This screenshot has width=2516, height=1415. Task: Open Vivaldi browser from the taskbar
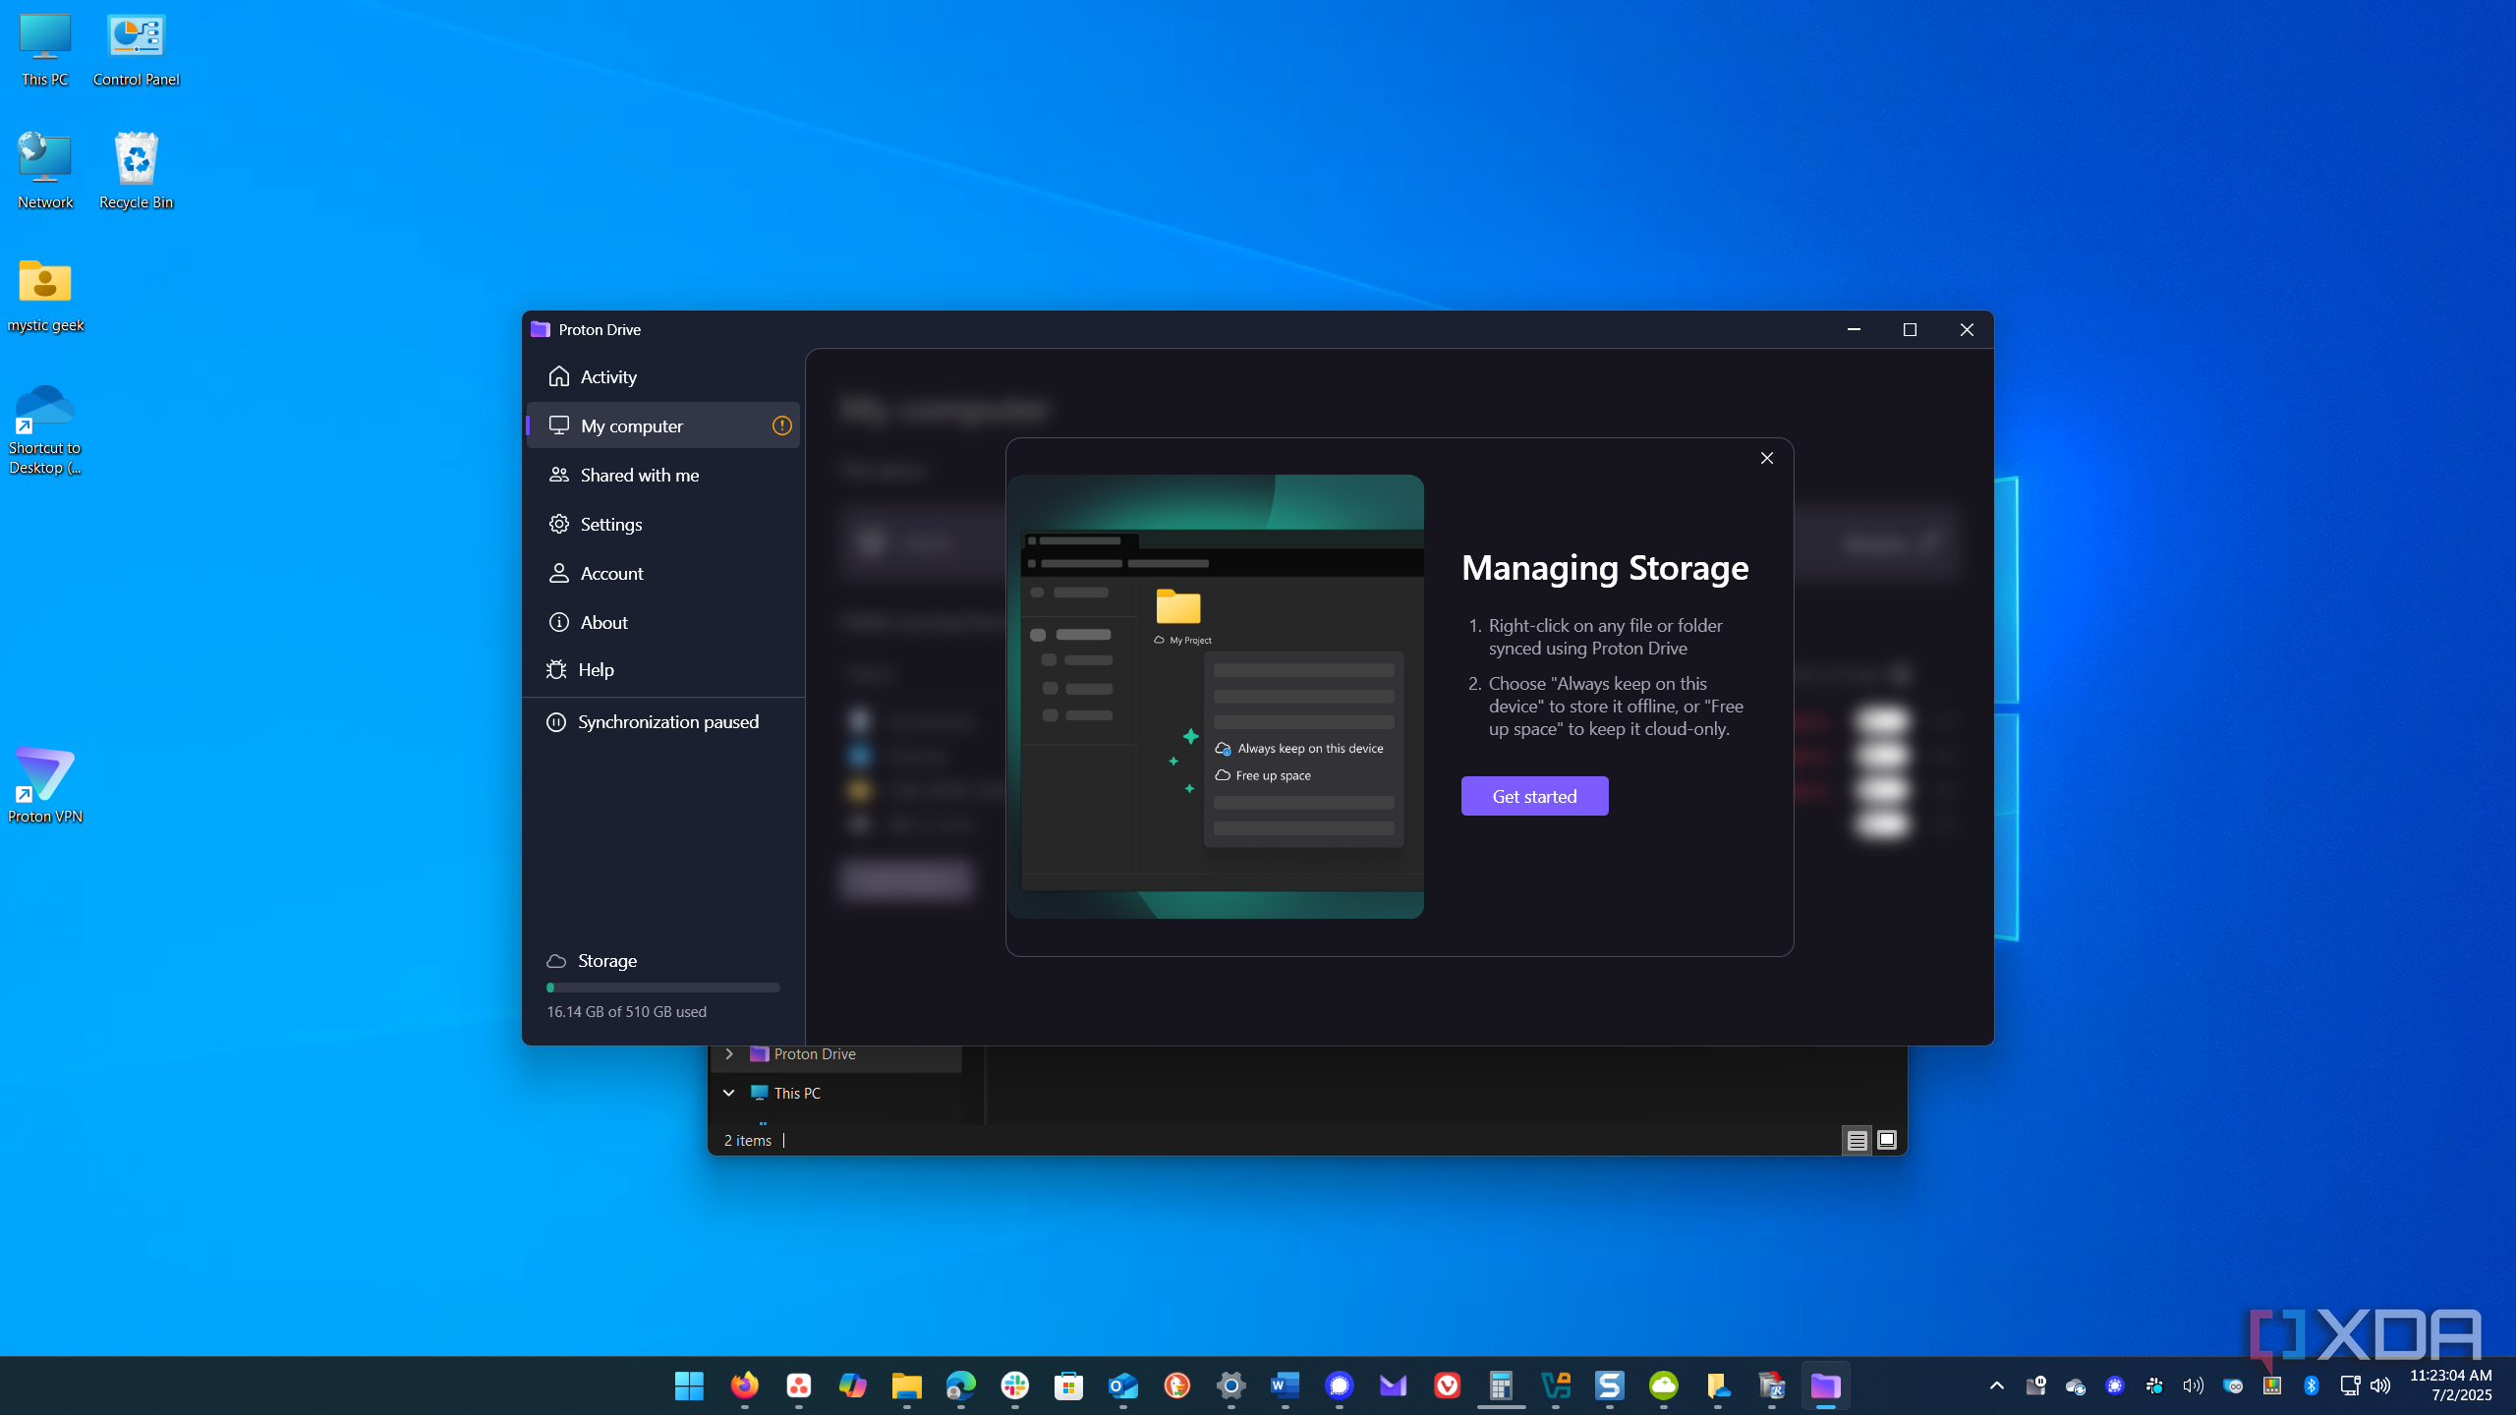coord(1447,1386)
